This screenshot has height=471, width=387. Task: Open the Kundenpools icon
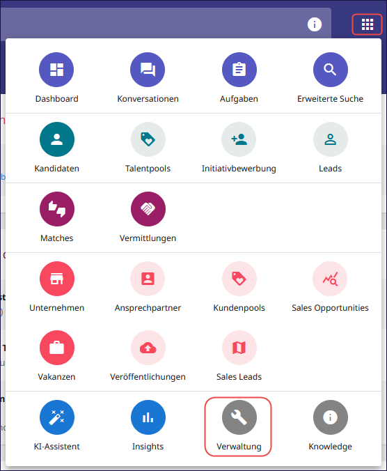(x=239, y=279)
